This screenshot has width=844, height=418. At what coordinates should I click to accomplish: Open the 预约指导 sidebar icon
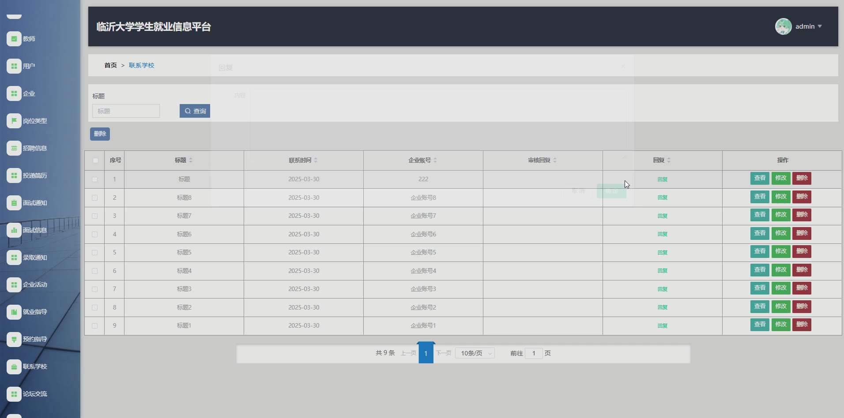tap(14, 339)
